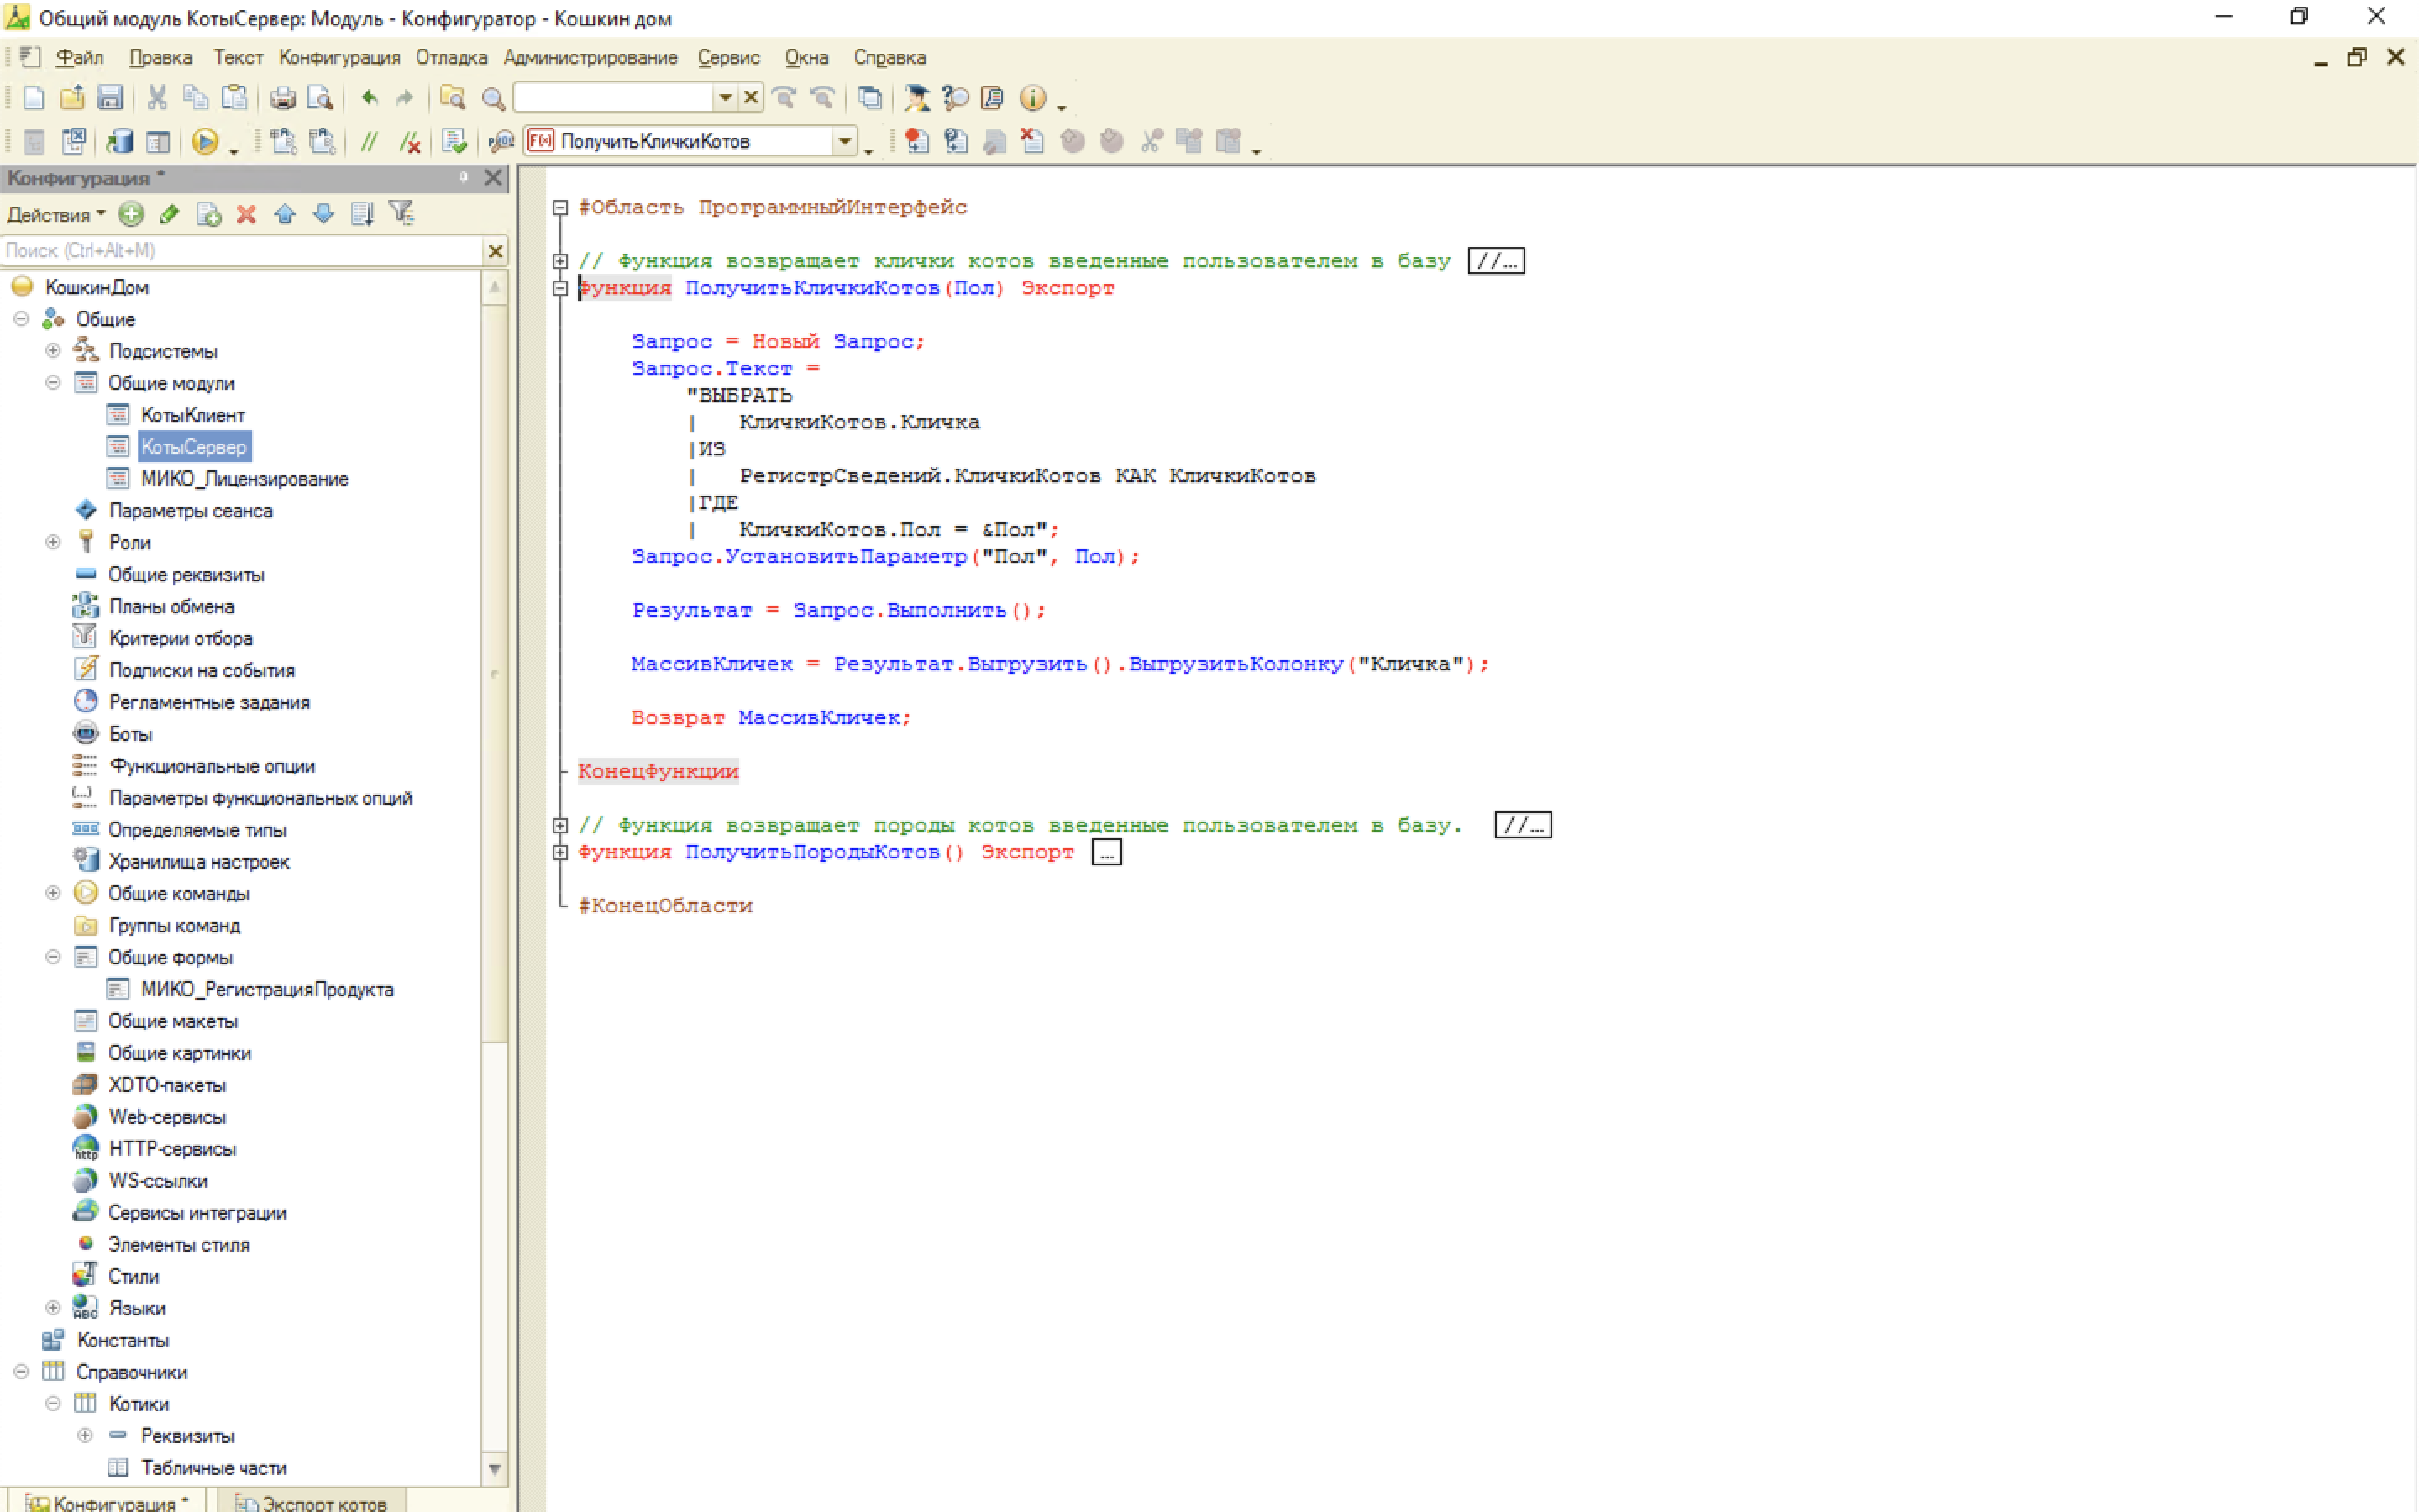Click the magnifier Find icon
The image size is (2419, 1512).
tap(493, 98)
